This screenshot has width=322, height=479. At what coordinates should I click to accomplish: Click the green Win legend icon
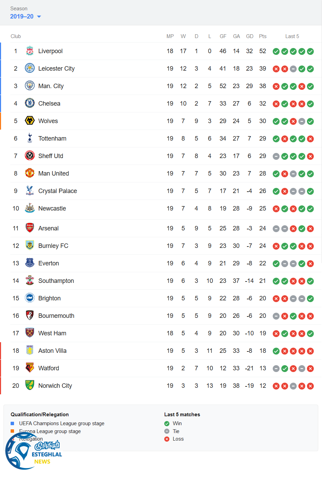[x=167, y=423]
